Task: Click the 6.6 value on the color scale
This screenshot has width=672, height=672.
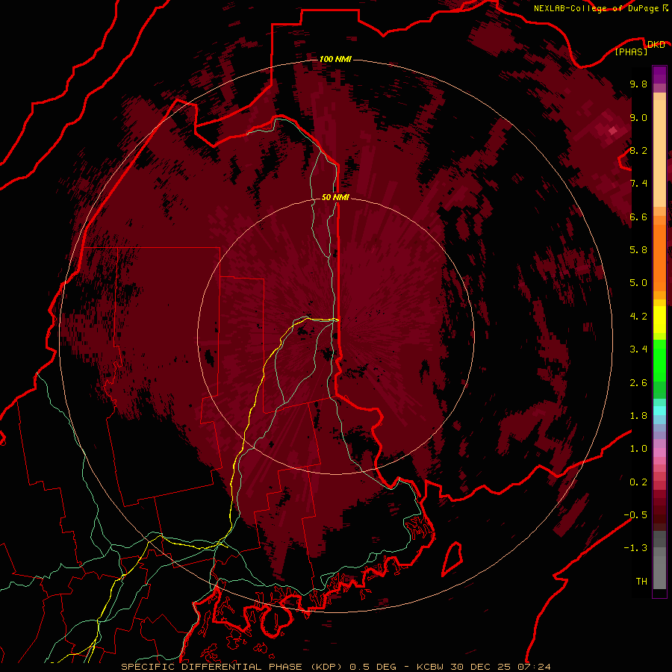Action: 638,217
